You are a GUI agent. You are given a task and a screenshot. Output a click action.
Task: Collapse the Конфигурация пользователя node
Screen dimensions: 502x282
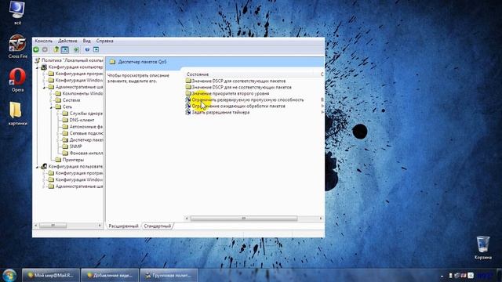[38, 167]
